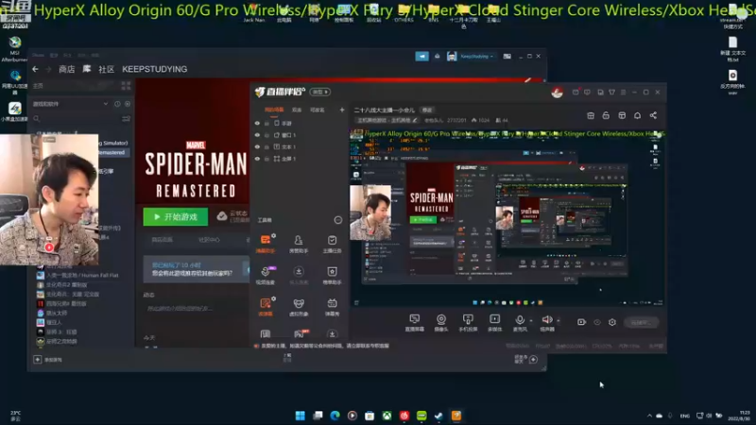Open Xbox app from the taskbar
Screen dimensions: 756x425
click(387, 416)
